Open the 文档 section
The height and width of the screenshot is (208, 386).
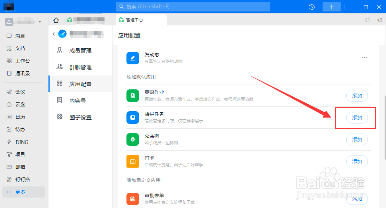[x=20, y=48]
